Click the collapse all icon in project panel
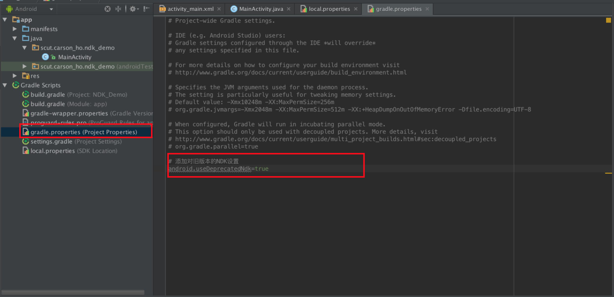This screenshot has height=297, width=614. click(118, 9)
